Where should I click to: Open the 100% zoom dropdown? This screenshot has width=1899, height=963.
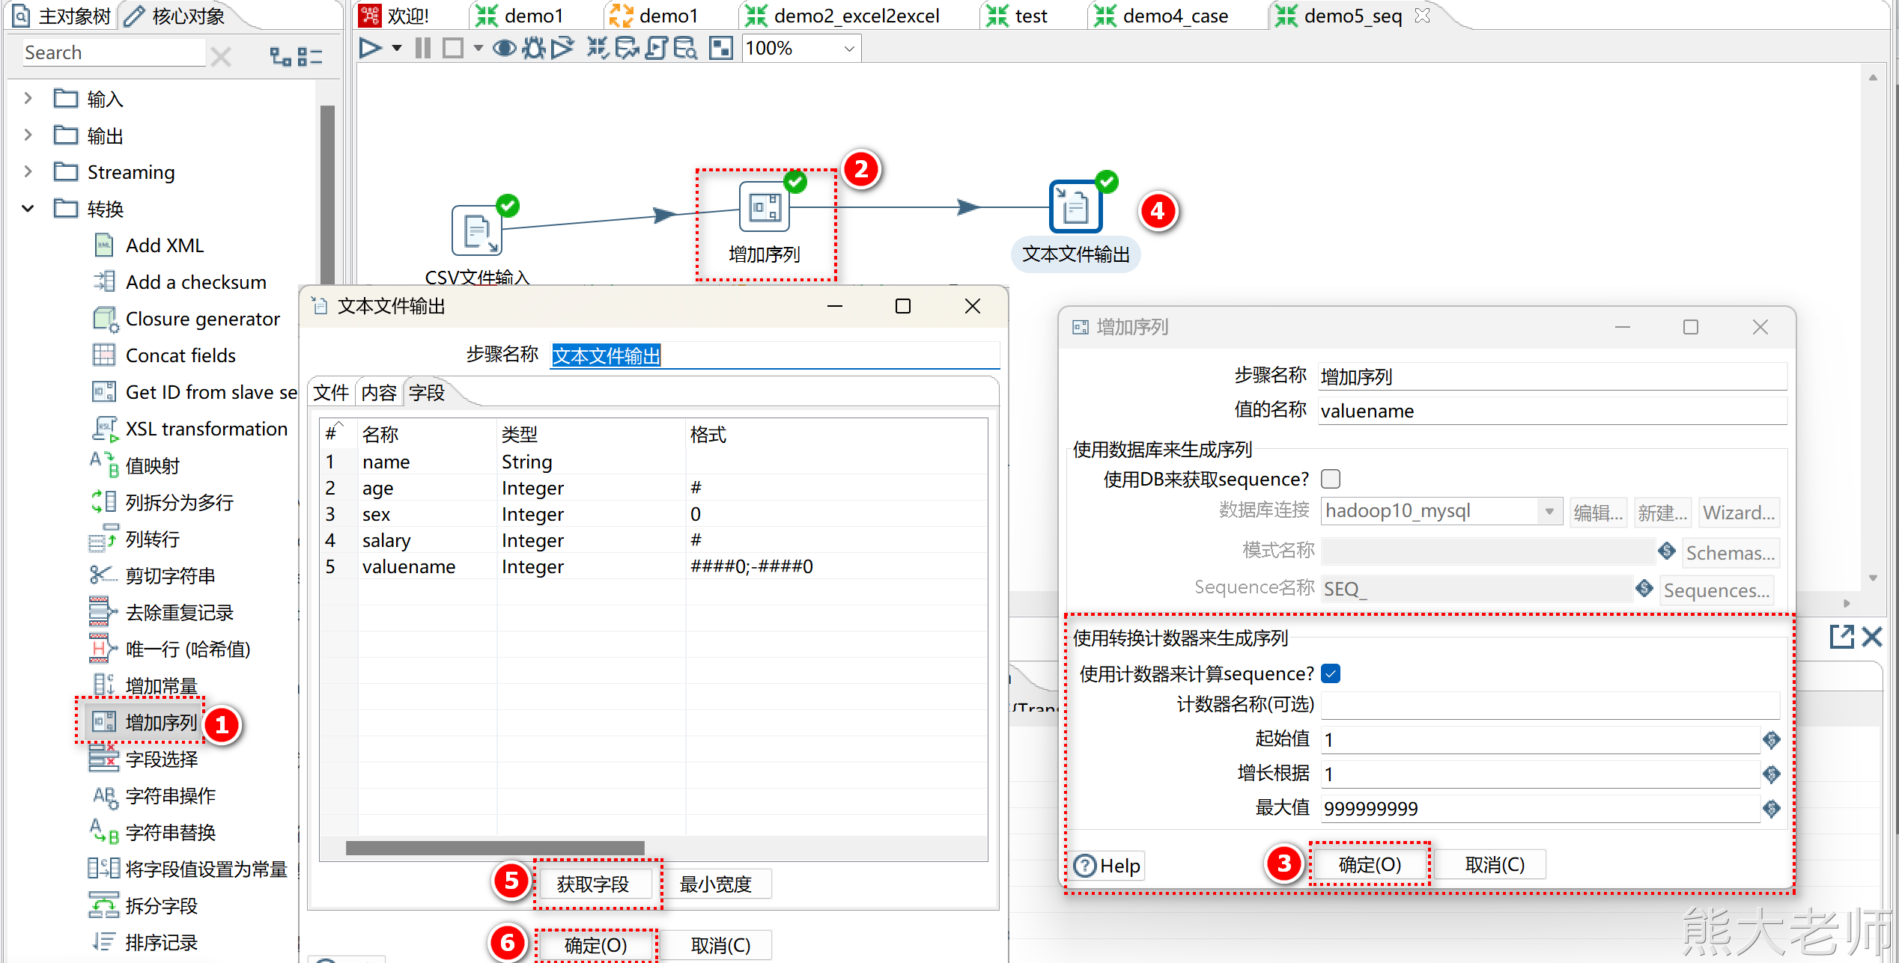click(x=848, y=49)
